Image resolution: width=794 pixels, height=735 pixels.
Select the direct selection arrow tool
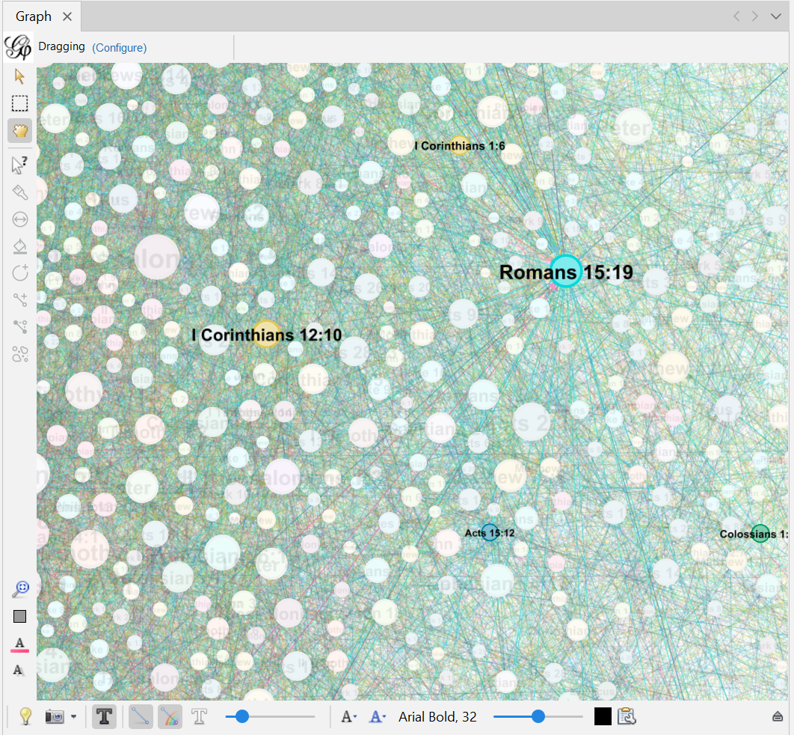pos(19,76)
